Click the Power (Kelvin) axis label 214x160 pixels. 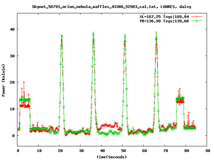3,80
